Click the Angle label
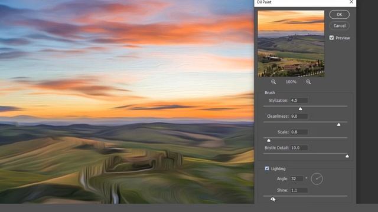 282,179
